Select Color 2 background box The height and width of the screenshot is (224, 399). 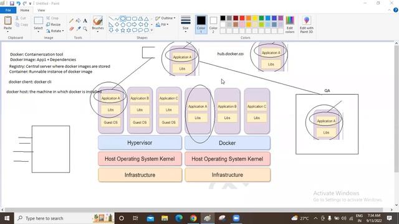(213, 24)
